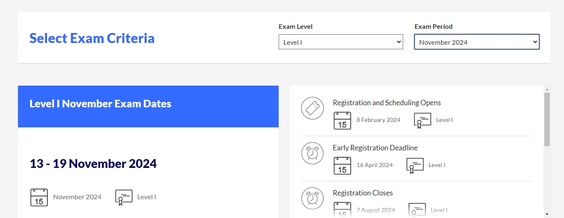Click the alarm clock icon beside Registration Closes
The height and width of the screenshot is (218, 564).
(x=312, y=198)
